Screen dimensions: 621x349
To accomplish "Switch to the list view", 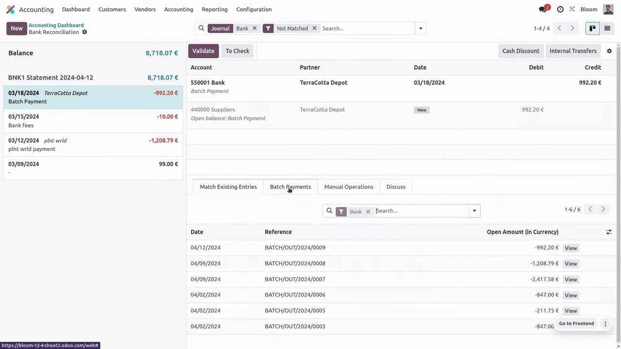I will (x=607, y=29).
